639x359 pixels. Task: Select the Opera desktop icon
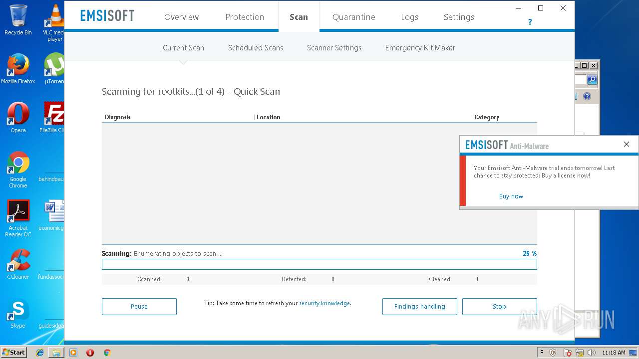18,118
